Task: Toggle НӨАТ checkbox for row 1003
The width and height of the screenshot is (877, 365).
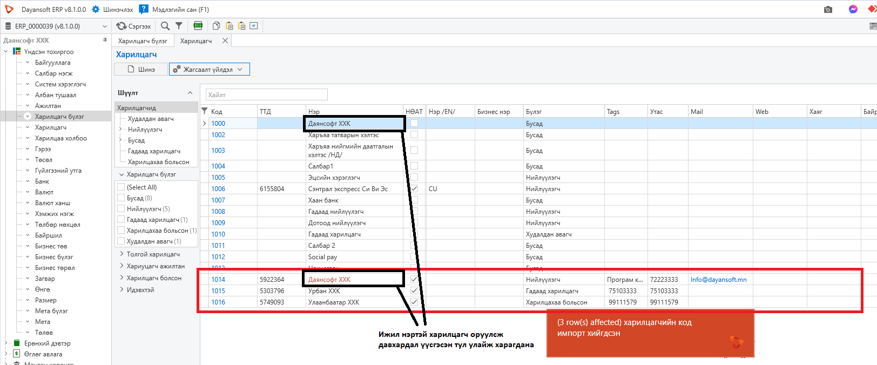Action: [414, 150]
